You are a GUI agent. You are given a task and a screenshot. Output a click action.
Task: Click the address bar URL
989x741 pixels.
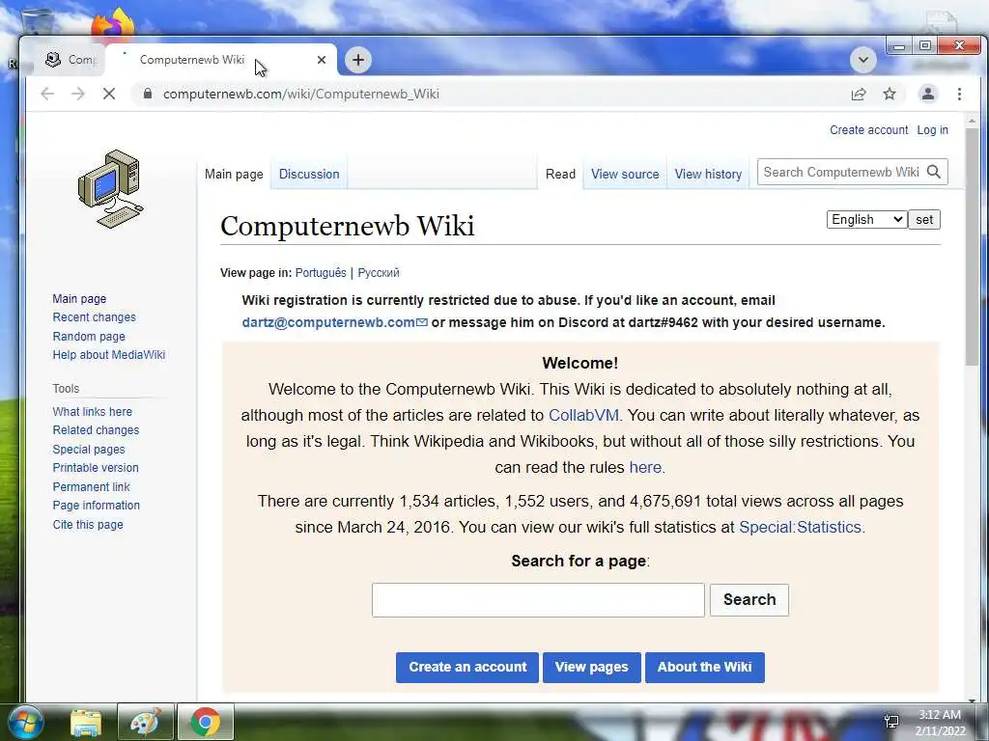click(x=301, y=94)
